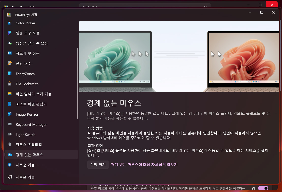Maximize the background PowerToys settings window

click(260, 5)
